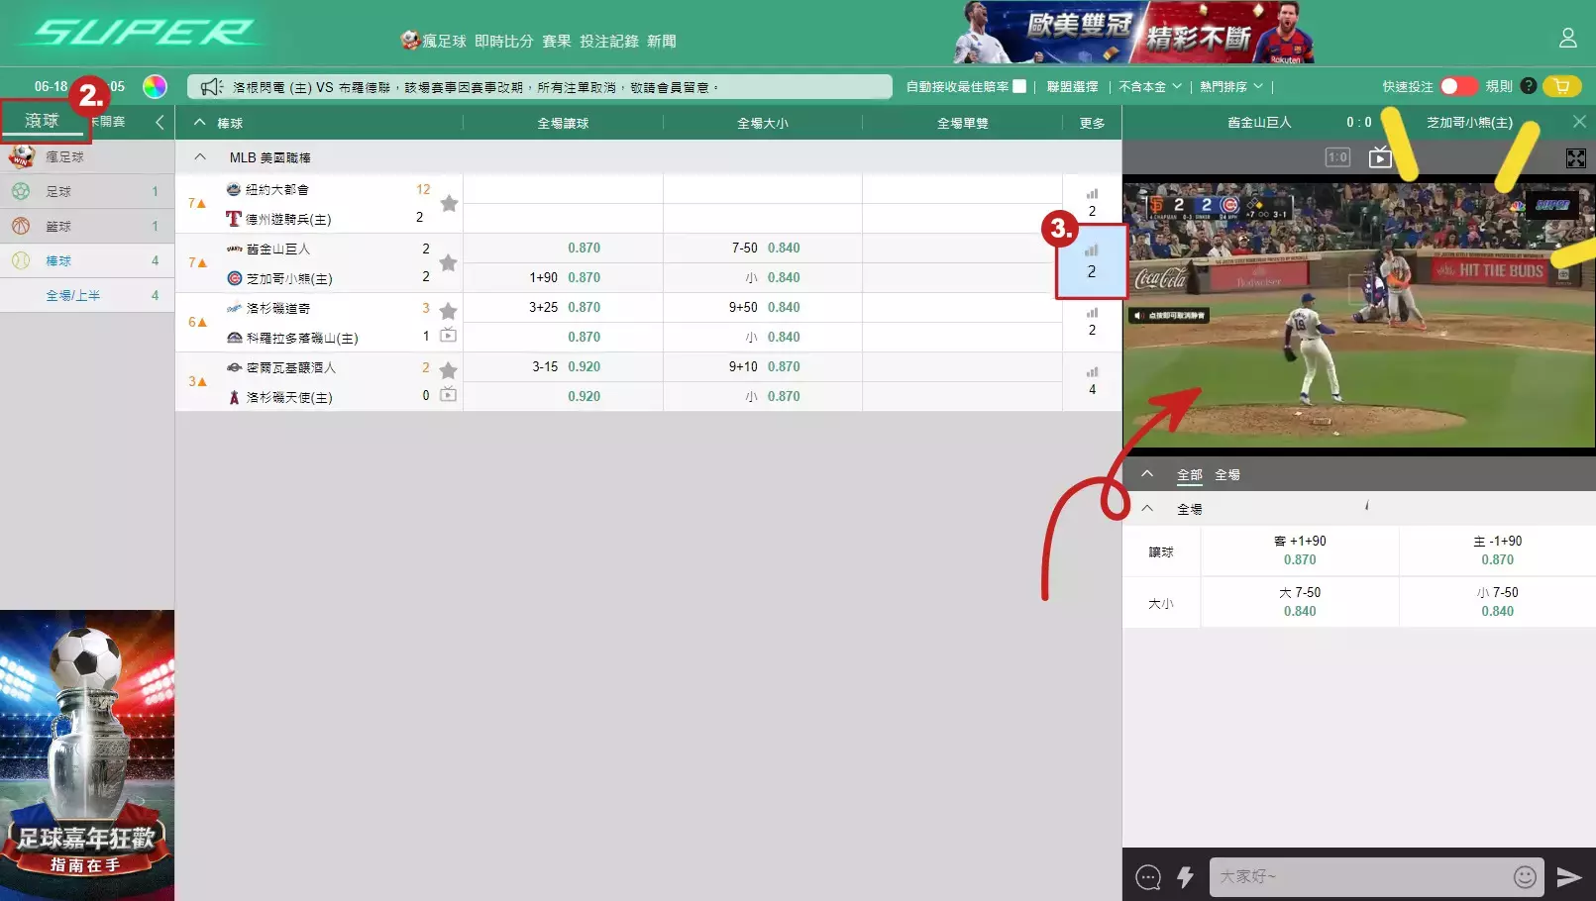
Task: Unmute the live video sound hint
Action: 1169,316
